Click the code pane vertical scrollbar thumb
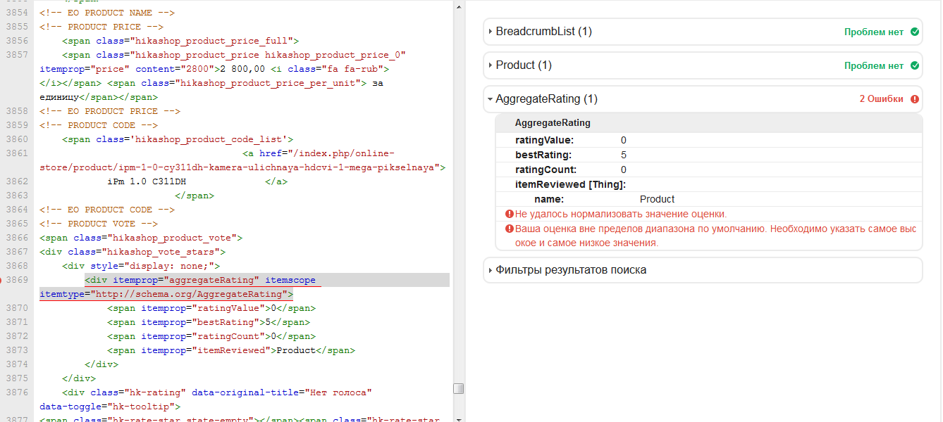This screenshot has width=943, height=422. (458, 388)
